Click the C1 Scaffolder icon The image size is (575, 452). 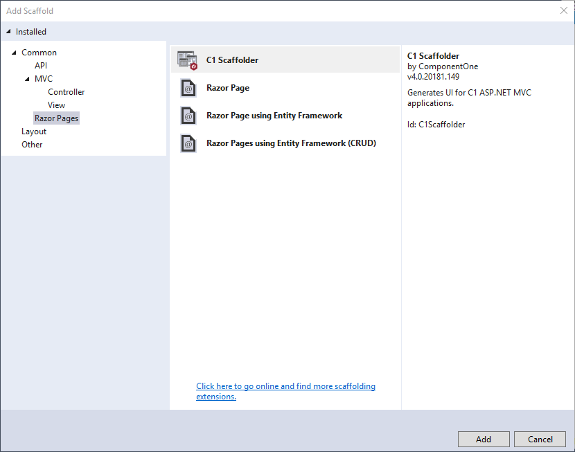(187, 60)
